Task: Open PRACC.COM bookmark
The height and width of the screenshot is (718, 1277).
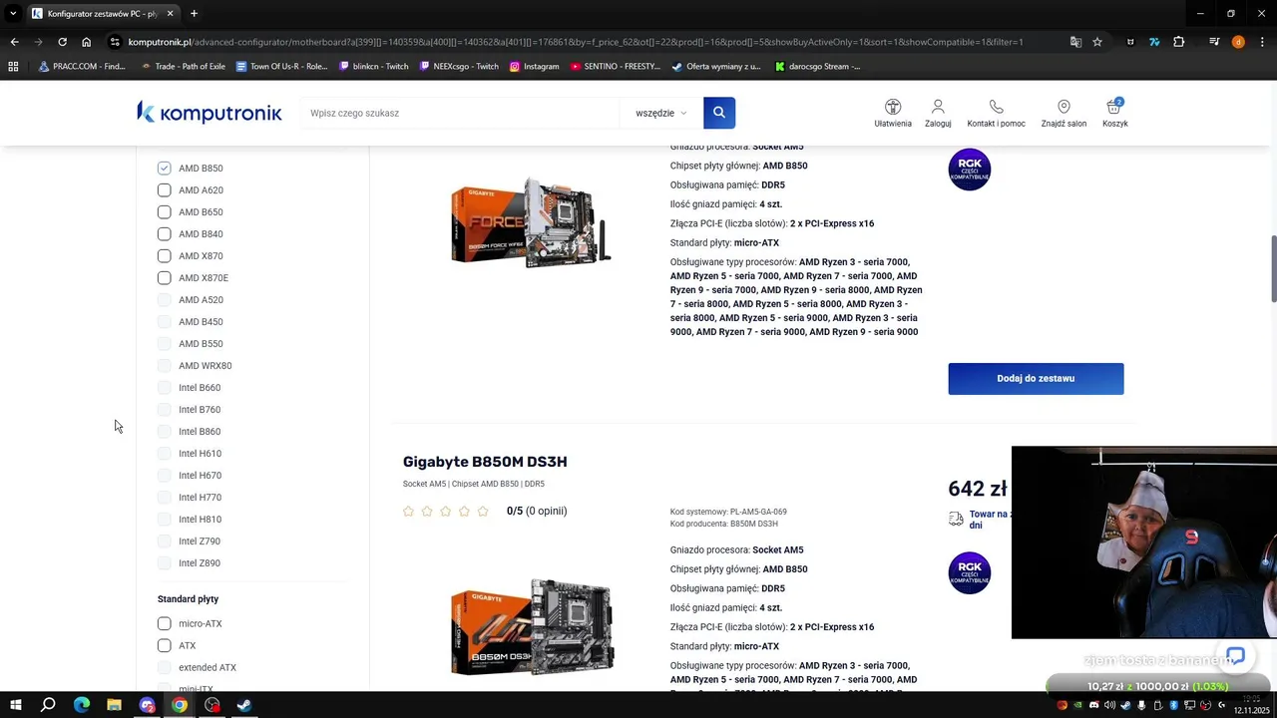Action: pyautogui.click(x=81, y=67)
